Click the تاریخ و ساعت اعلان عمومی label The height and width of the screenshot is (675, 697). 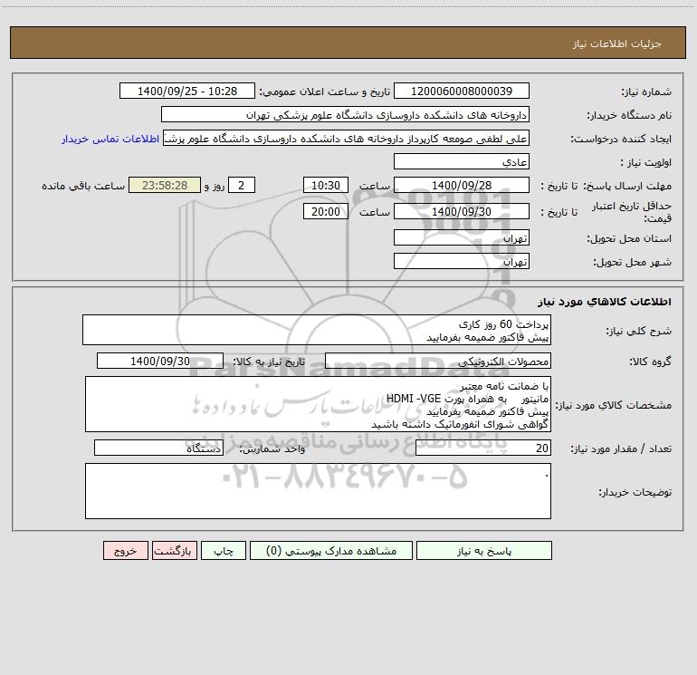[x=324, y=92]
